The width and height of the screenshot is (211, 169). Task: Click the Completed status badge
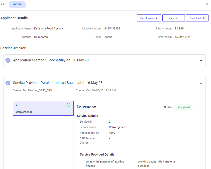pyautogui.click(x=184, y=107)
